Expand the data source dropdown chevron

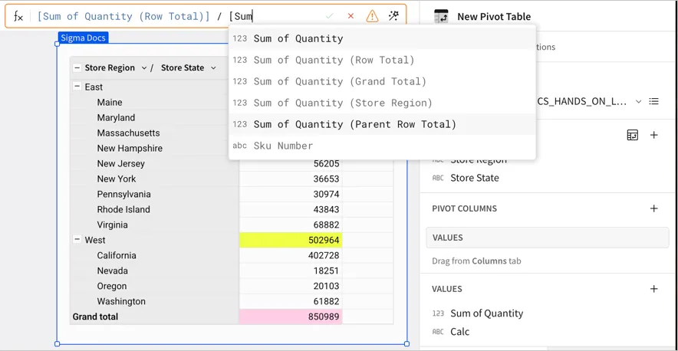coord(638,102)
